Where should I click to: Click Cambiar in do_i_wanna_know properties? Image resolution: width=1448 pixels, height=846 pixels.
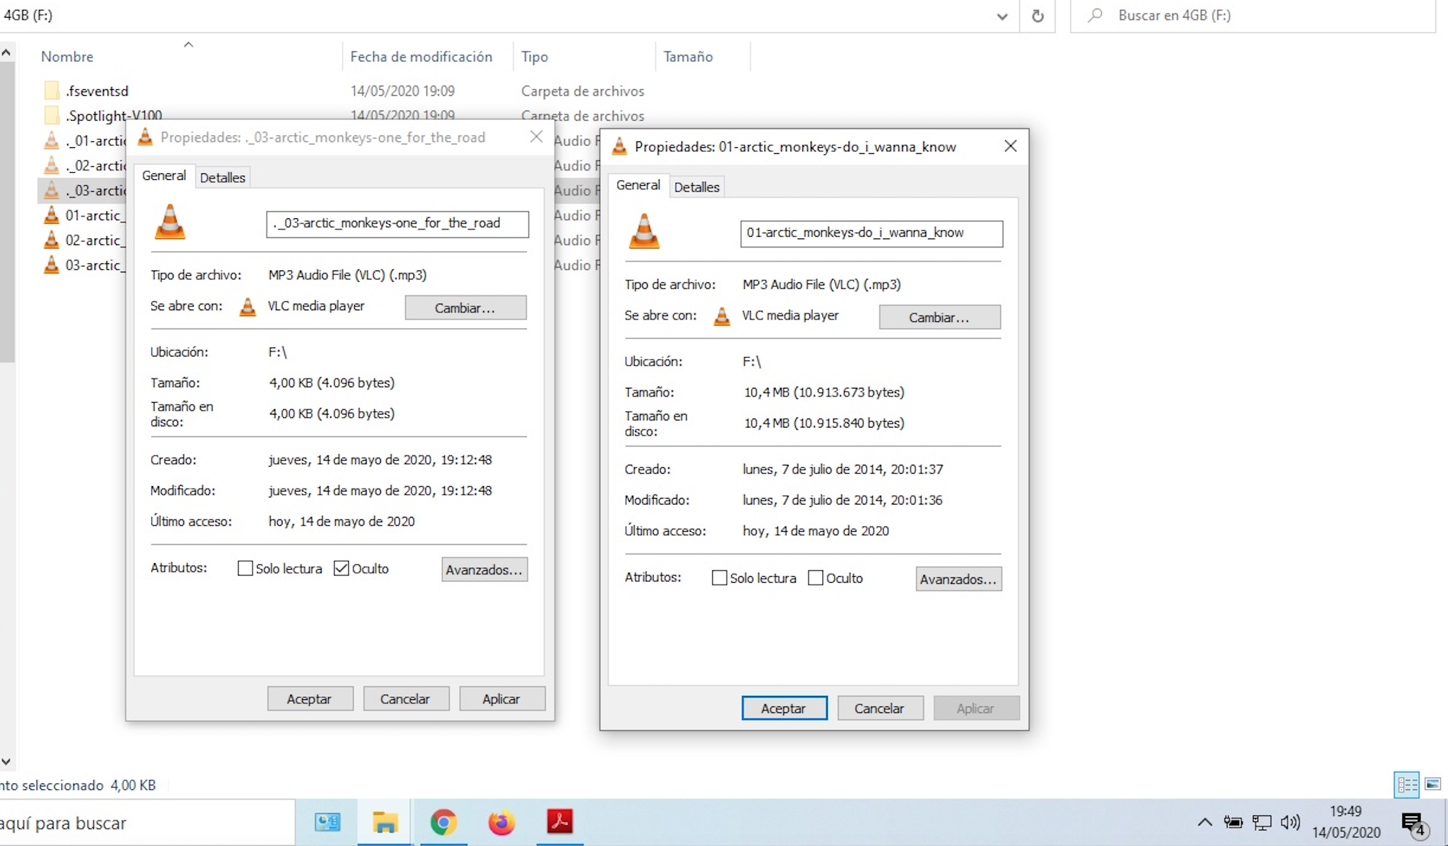(x=939, y=317)
